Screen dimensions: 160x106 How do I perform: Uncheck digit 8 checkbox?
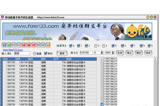click(141, 46)
